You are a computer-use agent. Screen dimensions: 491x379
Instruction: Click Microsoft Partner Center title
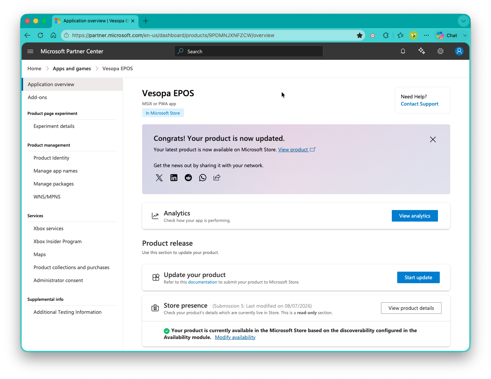tap(72, 51)
